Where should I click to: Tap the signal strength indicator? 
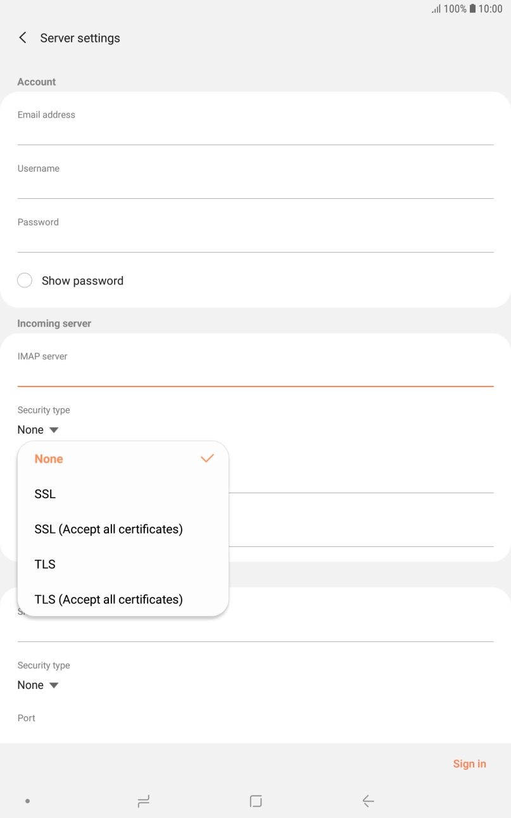(436, 9)
